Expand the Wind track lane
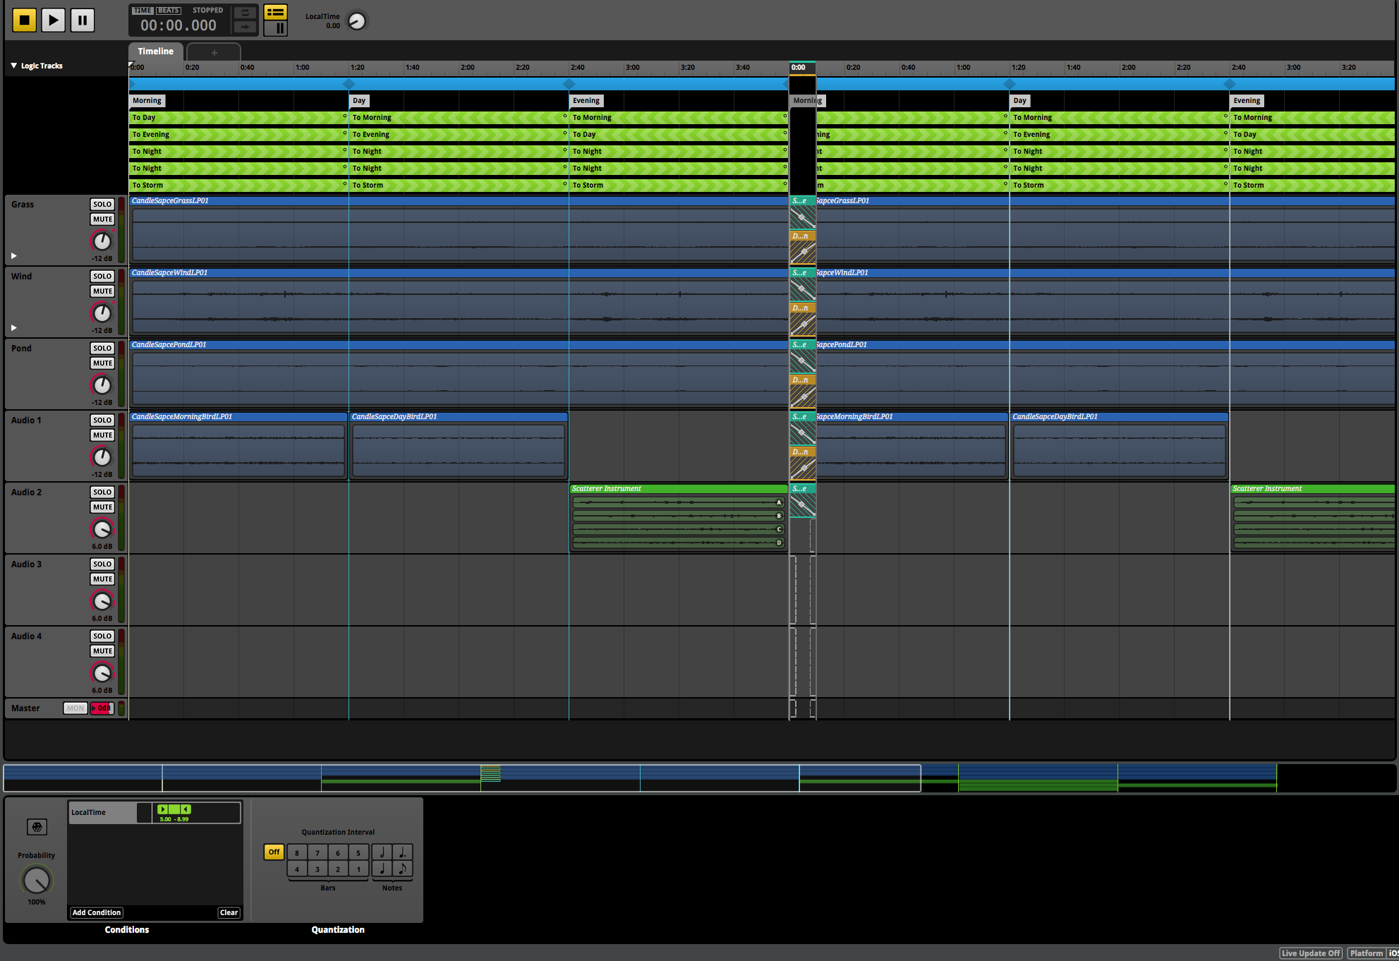The width and height of the screenshot is (1399, 961). (x=13, y=327)
